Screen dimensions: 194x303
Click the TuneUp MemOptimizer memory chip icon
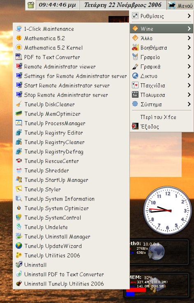point(19,114)
